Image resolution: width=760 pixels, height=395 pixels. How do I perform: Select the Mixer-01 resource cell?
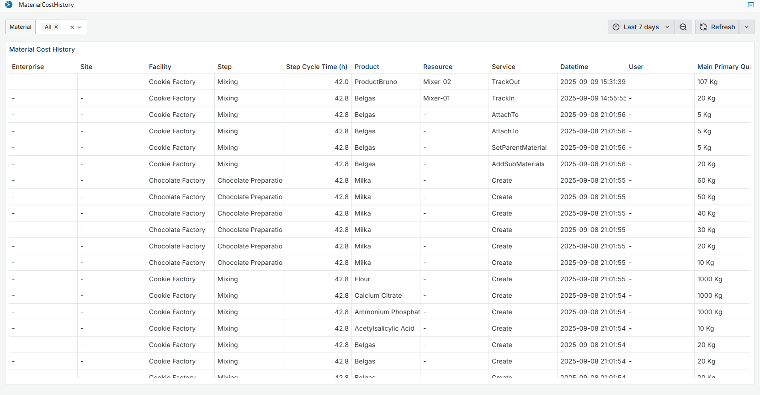(436, 98)
